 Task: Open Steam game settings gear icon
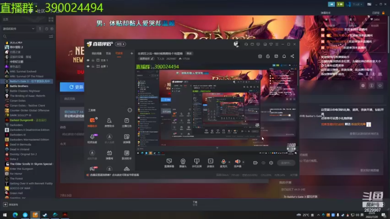coord(363,86)
